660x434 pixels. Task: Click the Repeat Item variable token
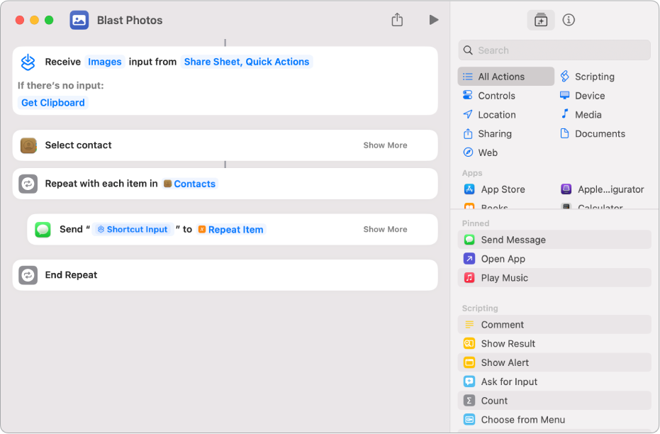(x=231, y=230)
